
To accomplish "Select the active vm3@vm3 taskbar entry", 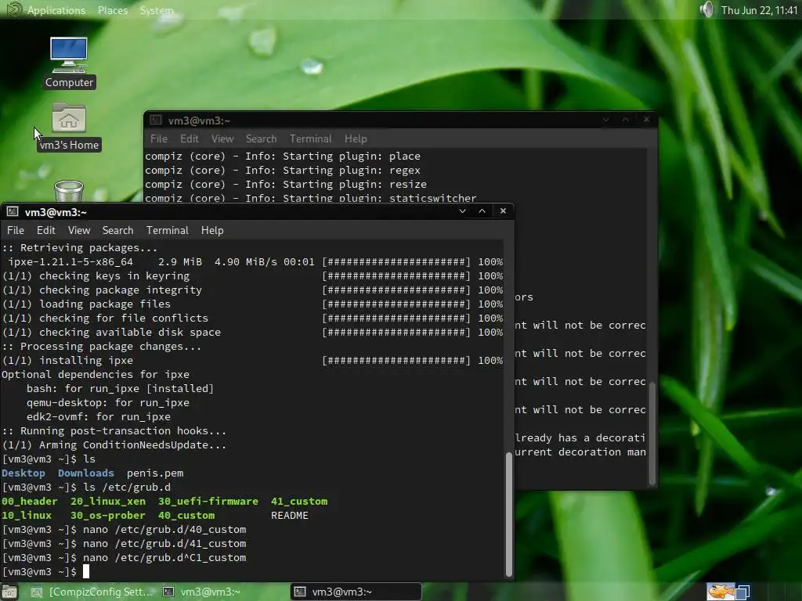I will (356, 592).
